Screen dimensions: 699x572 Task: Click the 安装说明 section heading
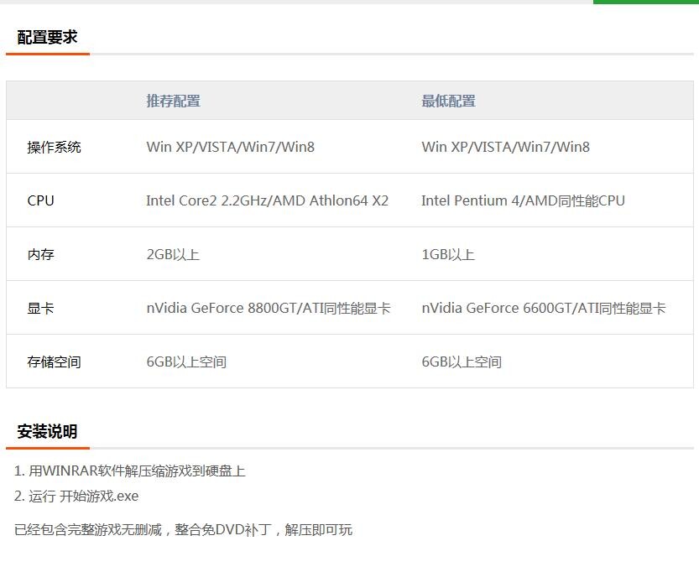click(x=47, y=432)
